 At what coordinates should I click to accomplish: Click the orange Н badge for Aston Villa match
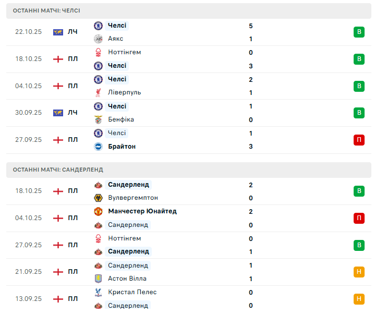coord(358,272)
